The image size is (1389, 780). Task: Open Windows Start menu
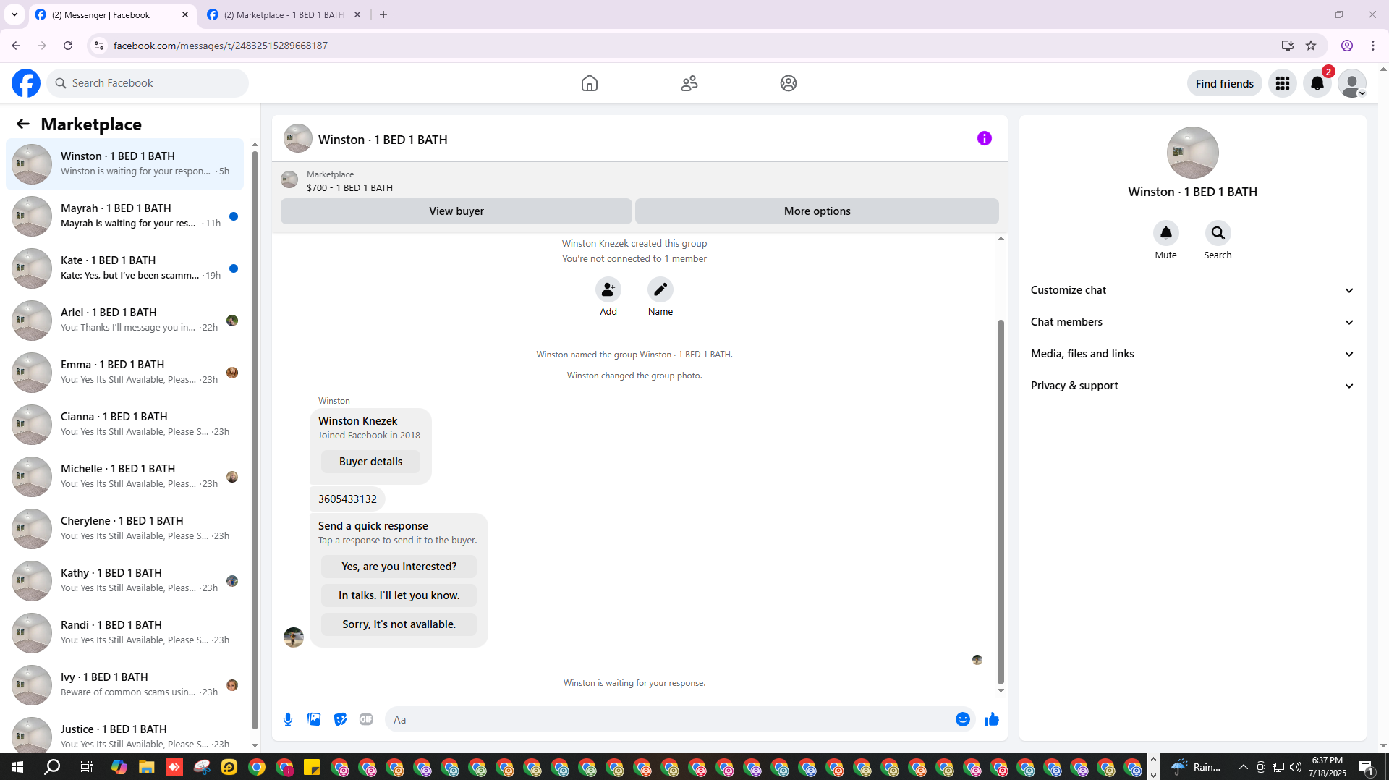click(17, 767)
